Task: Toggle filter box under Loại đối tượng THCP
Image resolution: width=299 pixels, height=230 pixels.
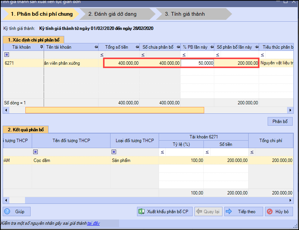Action: [x=114, y=152]
